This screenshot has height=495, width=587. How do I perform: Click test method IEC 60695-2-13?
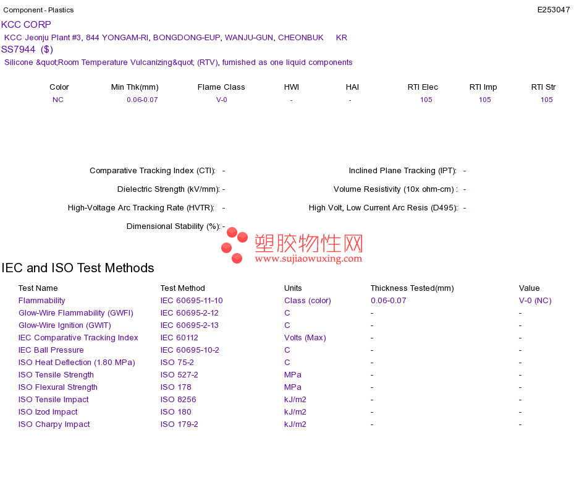[190, 325]
